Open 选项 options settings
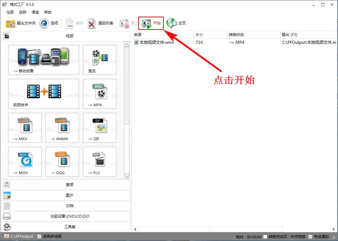 (x=49, y=23)
